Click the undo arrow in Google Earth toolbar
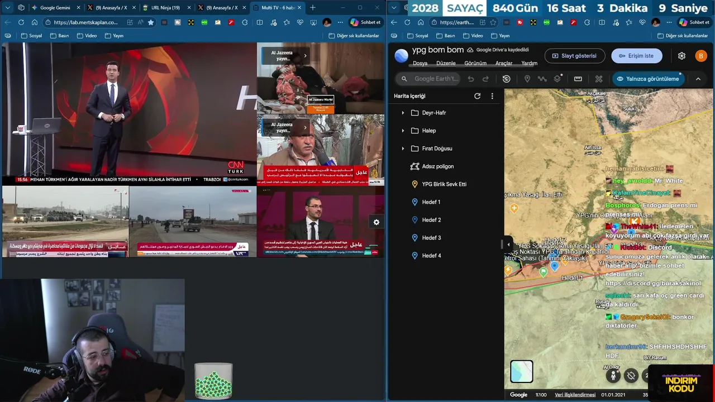 [x=471, y=79]
